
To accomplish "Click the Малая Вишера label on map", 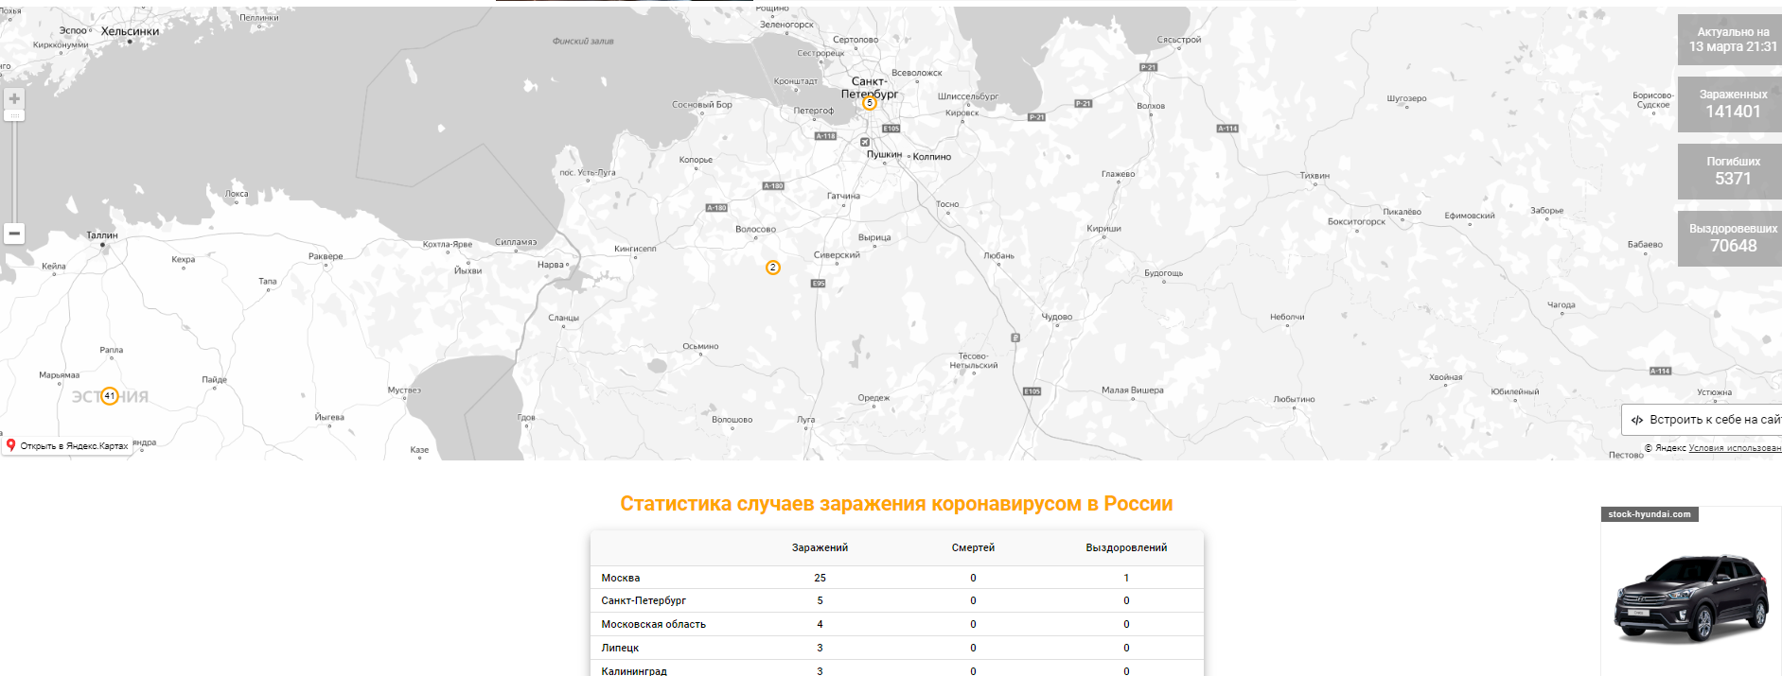I will [x=1133, y=390].
